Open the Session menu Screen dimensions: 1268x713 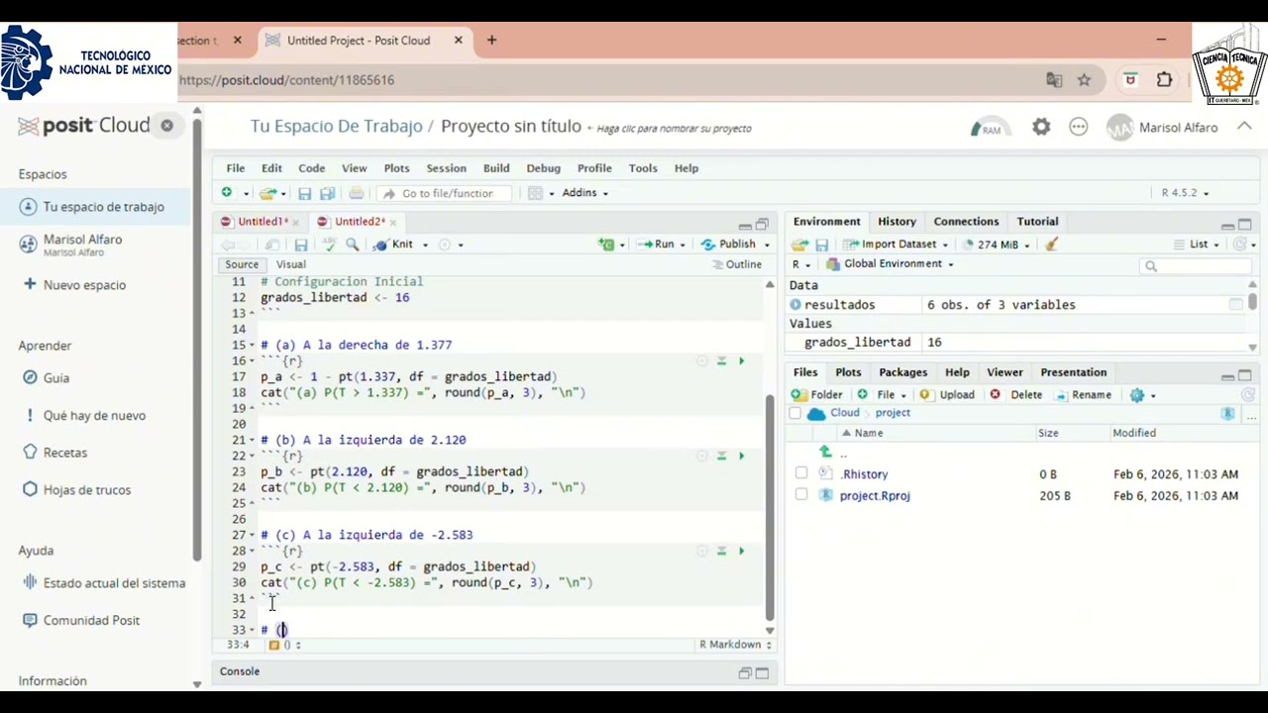[x=446, y=168]
